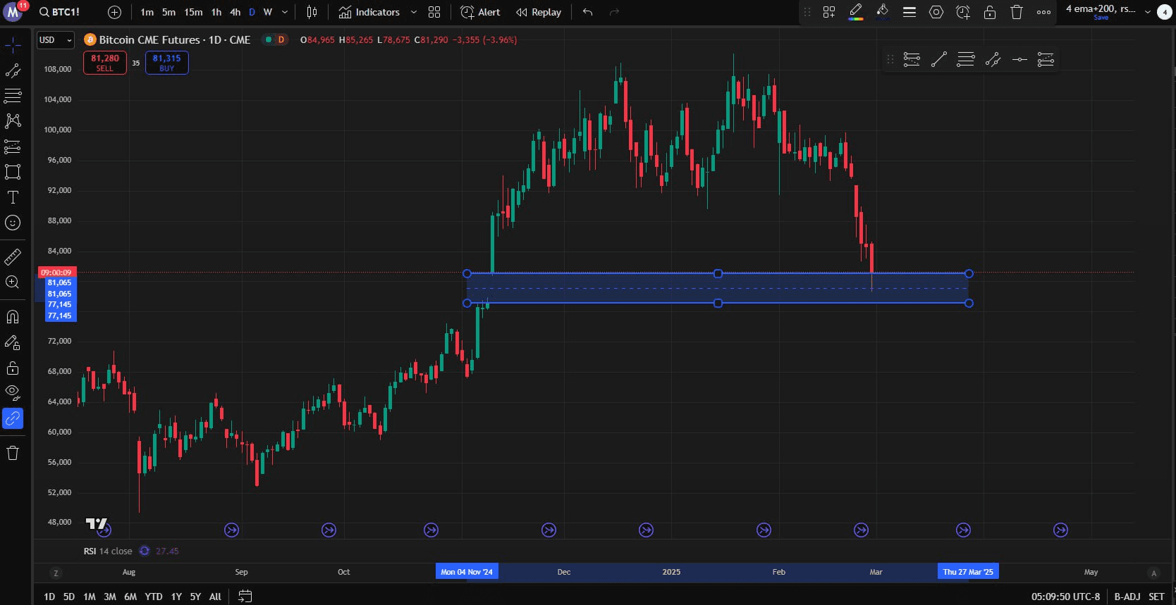Viewport: 1176px width, 605px height.
Task: Open drawing settings hexagon icon
Action: click(936, 12)
